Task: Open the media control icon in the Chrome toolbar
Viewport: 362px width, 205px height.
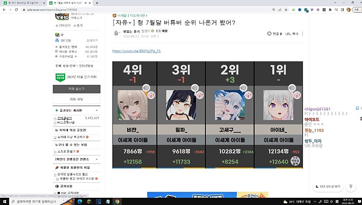Action: click(336, 9)
